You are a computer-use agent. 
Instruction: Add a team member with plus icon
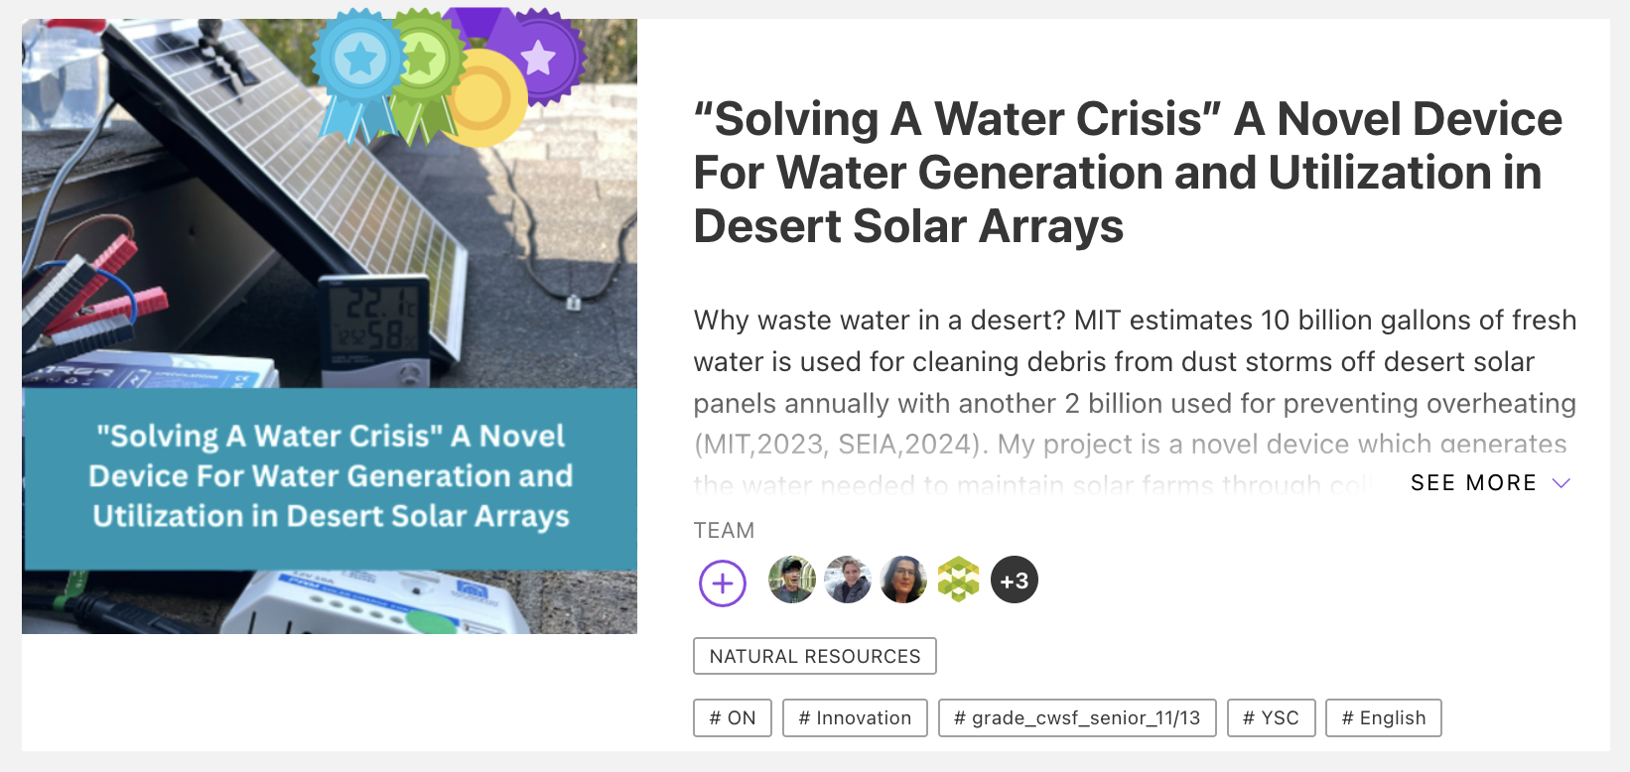click(x=723, y=582)
